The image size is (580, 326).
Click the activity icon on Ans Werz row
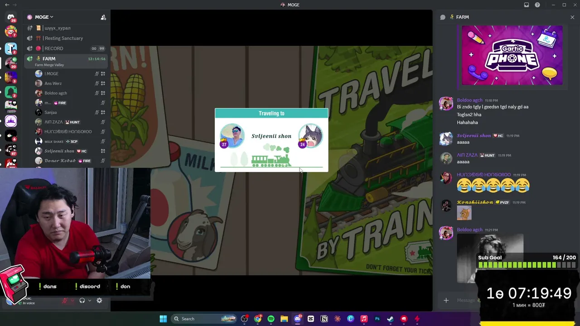(x=103, y=83)
